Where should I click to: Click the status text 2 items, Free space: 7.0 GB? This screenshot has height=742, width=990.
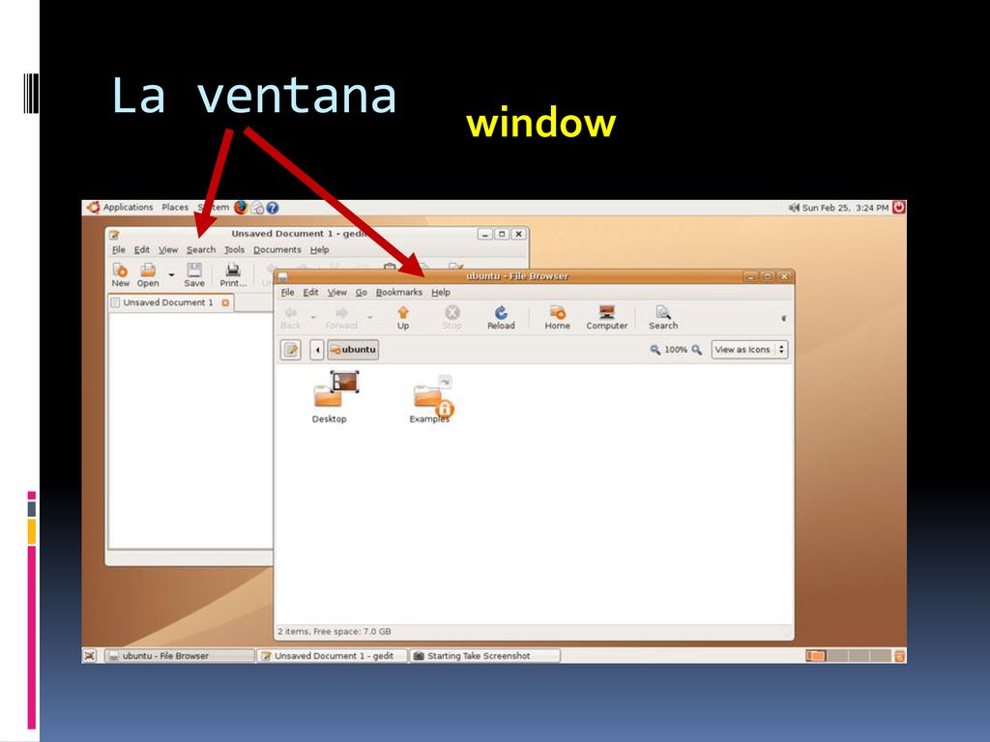335,632
